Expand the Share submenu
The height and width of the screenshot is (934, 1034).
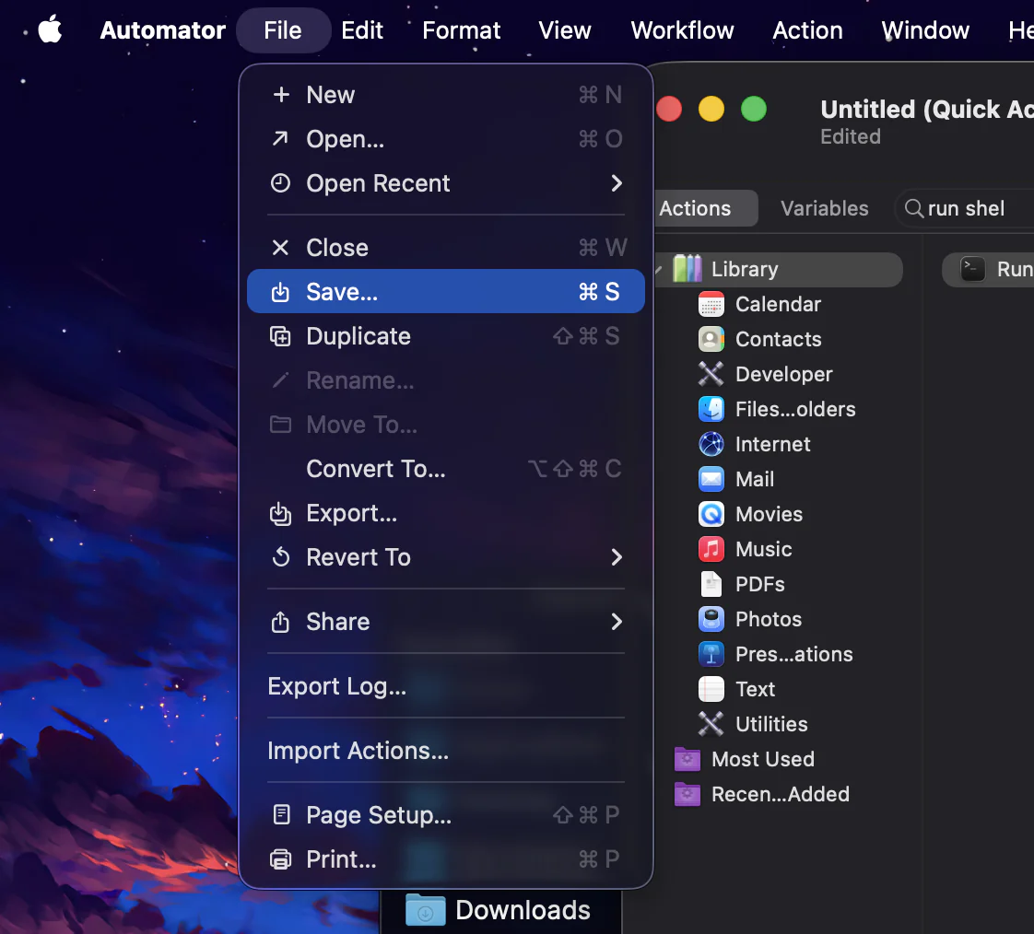point(446,622)
